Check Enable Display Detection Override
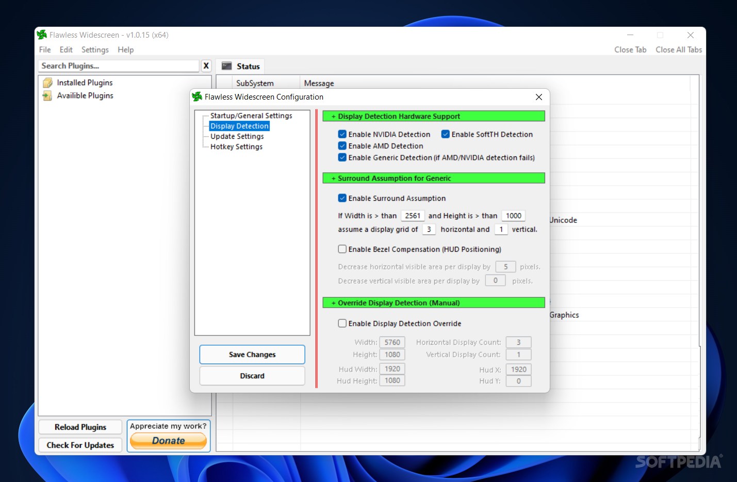Screen dimensions: 737x482 point(342,324)
